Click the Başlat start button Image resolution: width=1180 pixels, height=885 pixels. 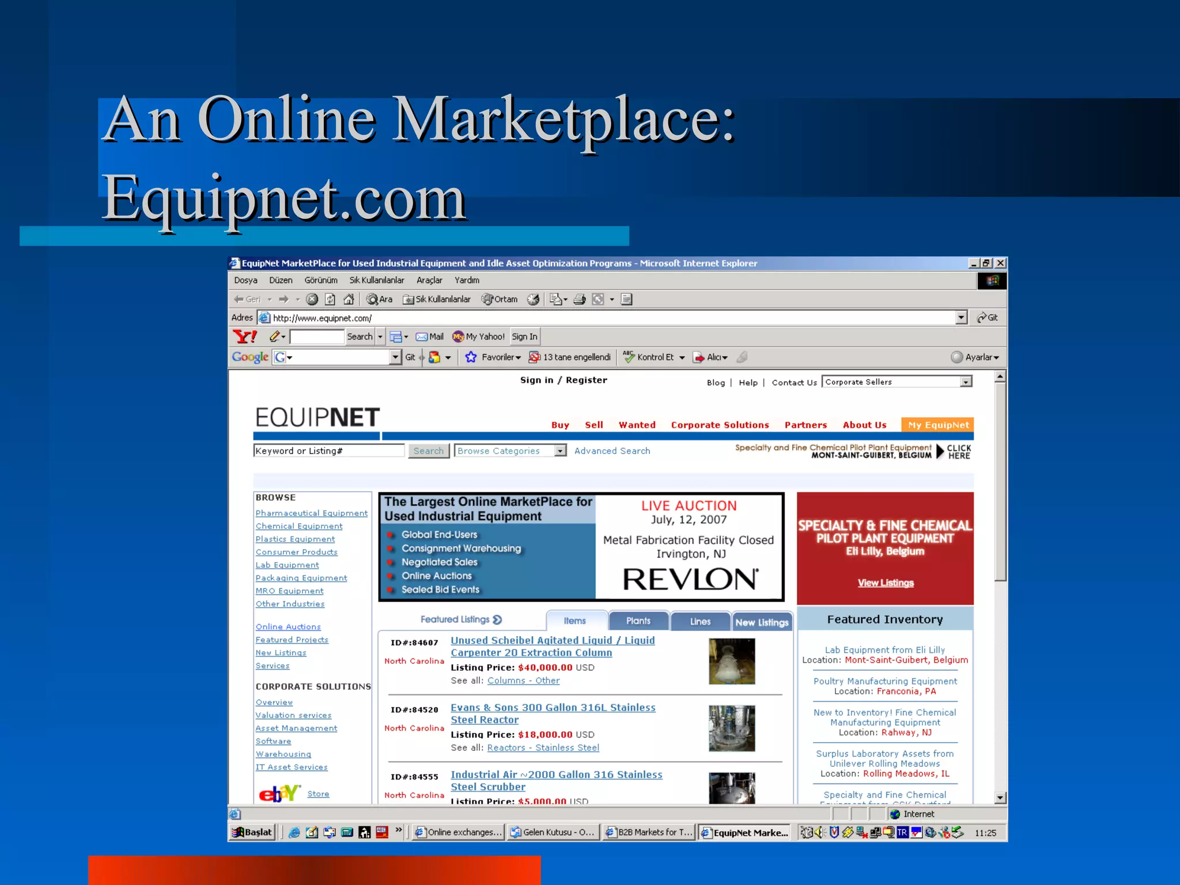click(252, 832)
